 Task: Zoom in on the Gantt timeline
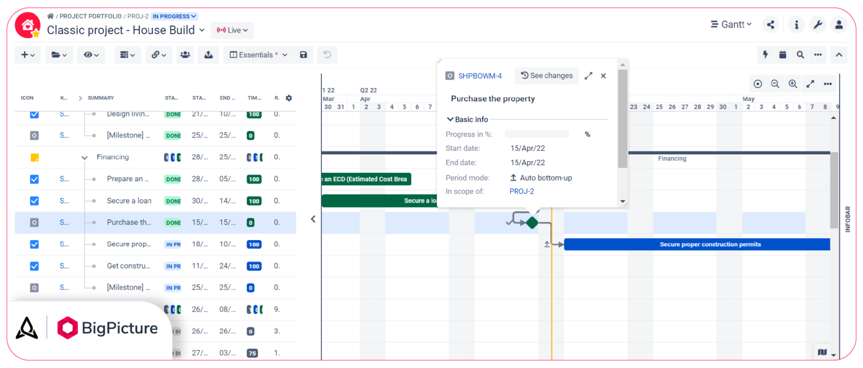coord(793,84)
